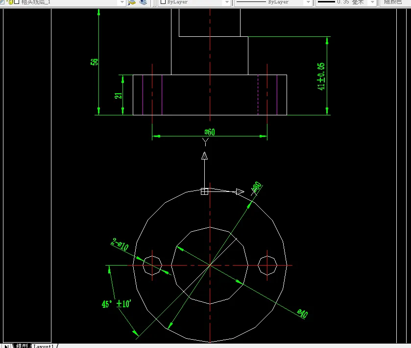
Task: Select the left small hole circle outline
Action: click(152, 265)
